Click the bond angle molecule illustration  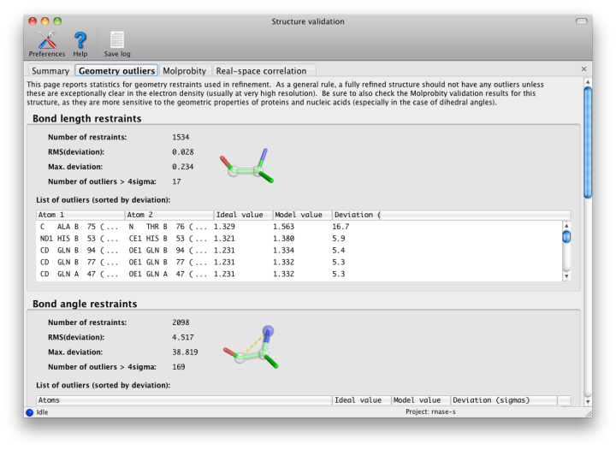(x=251, y=346)
